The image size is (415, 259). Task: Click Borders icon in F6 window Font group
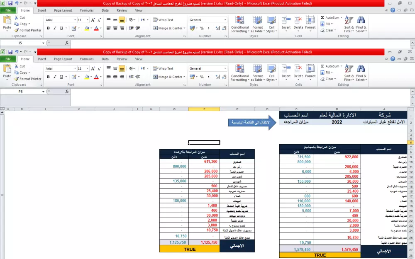coord(74,77)
